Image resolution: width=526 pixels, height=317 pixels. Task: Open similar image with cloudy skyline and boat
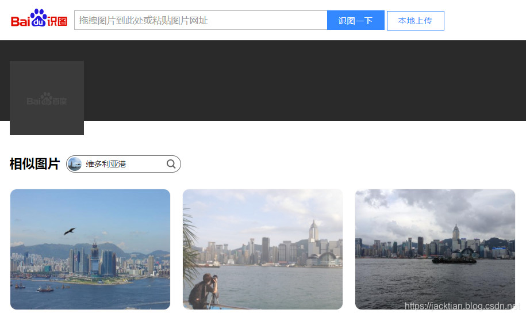(435, 249)
